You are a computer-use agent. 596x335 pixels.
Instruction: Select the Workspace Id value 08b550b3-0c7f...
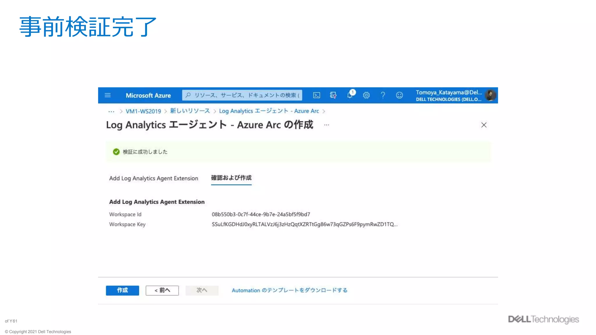(261, 214)
